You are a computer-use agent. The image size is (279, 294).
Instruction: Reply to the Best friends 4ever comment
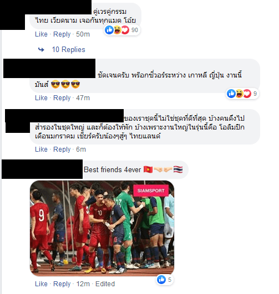(62, 283)
